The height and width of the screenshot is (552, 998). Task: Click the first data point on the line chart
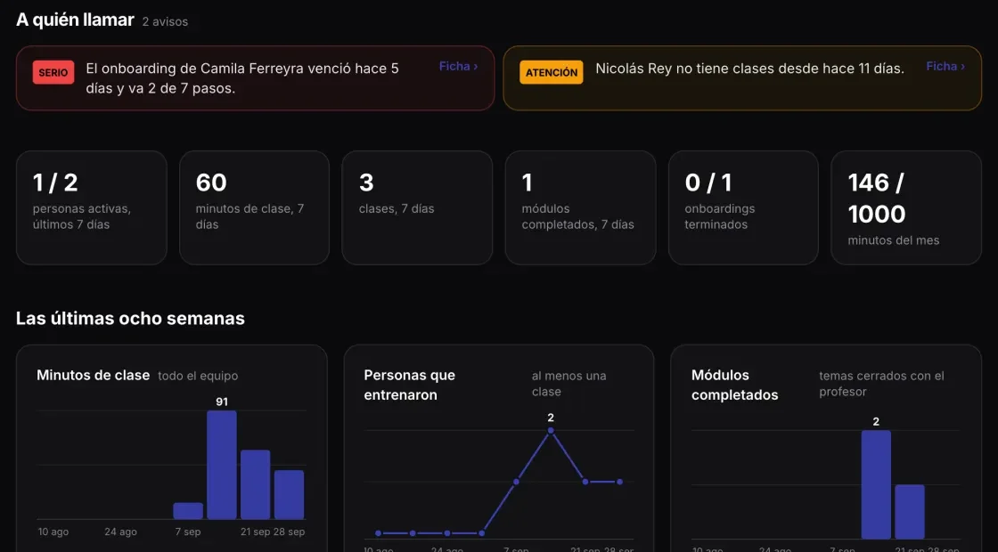pyautogui.click(x=378, y=533)
